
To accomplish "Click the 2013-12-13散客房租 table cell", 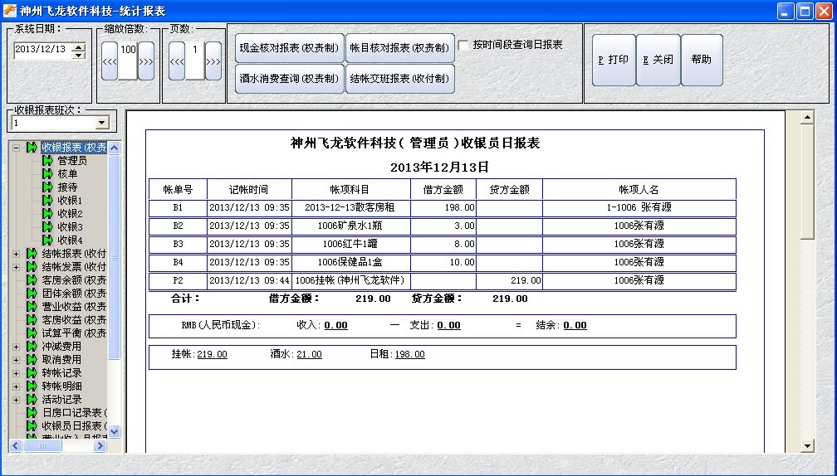I will [x=350, y=208].
